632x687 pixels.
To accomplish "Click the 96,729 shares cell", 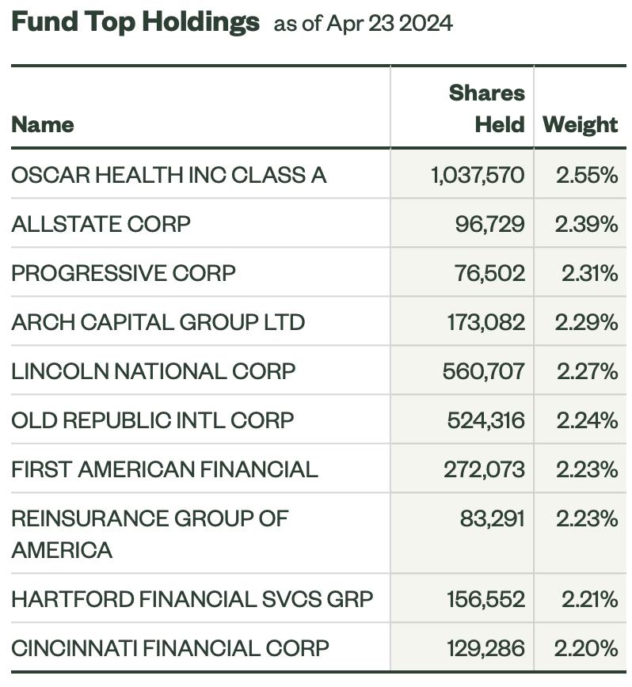I will point(489,224).
